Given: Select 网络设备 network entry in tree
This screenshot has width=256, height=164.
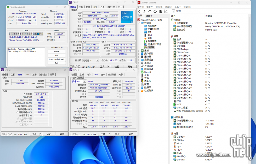Looking at the screenshot, I should pos(147,69).
